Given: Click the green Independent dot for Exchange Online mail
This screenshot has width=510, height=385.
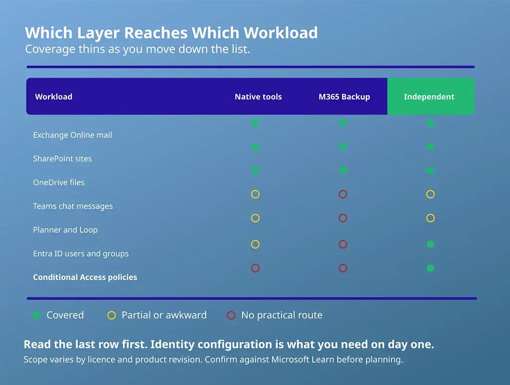Looking at the screenshot, I should click(430, 123).
